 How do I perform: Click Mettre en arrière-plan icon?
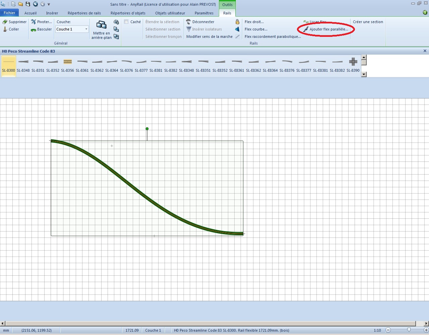click(101, 25)
